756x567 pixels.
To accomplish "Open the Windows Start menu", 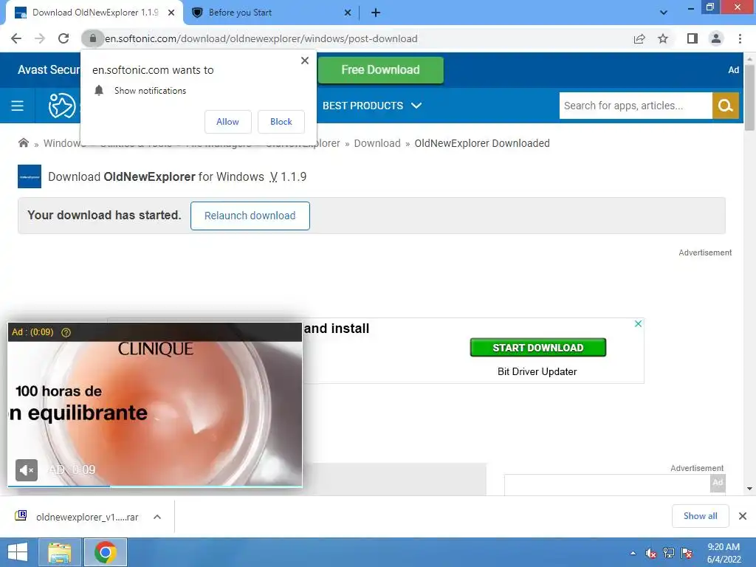I will 18,552.
